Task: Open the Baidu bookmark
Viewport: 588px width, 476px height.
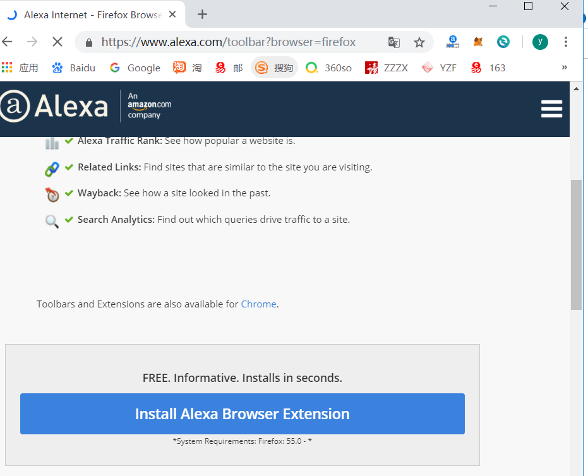Action: point(74,68)
